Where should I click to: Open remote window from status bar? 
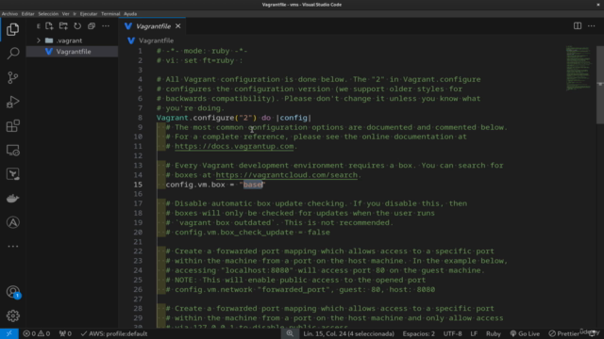click(x=8, y=333)
